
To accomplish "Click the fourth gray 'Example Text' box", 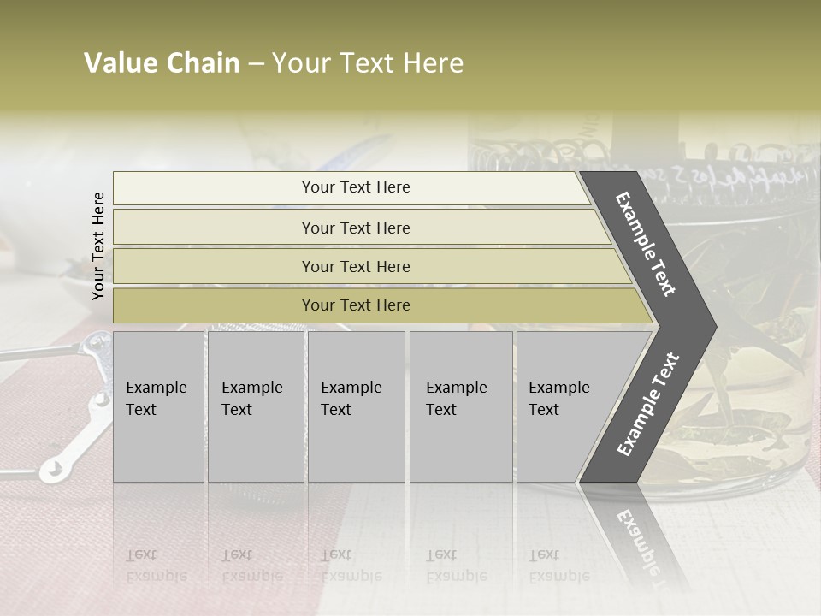I will [x=461, y=406].
